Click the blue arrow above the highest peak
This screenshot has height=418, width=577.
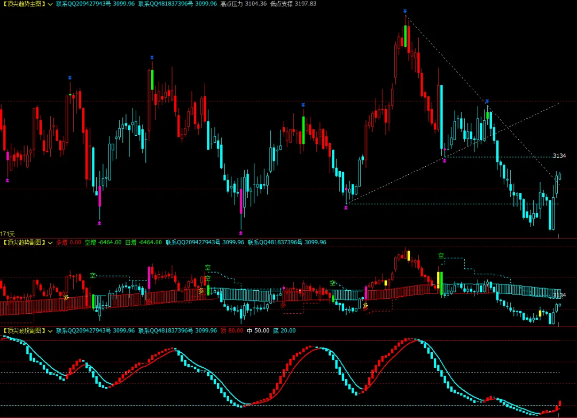coord(405,11)
